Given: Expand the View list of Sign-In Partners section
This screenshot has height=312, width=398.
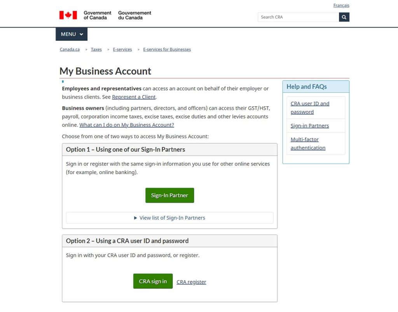Looking at the screenshot, I should click(170, 218).
